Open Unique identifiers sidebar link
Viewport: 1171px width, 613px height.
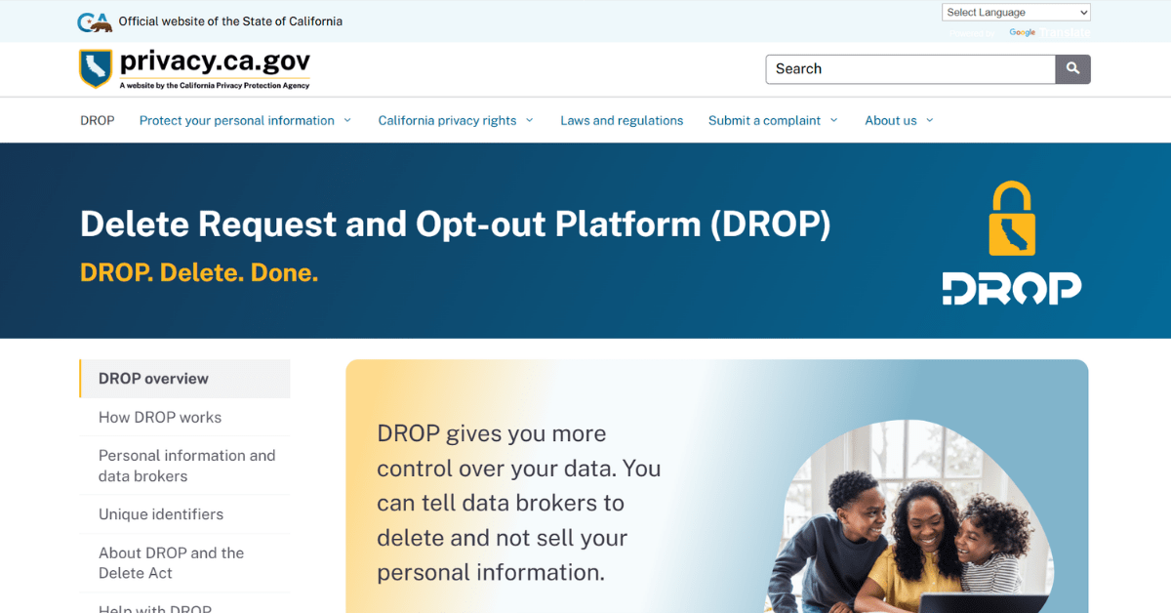tap(161, 514)
